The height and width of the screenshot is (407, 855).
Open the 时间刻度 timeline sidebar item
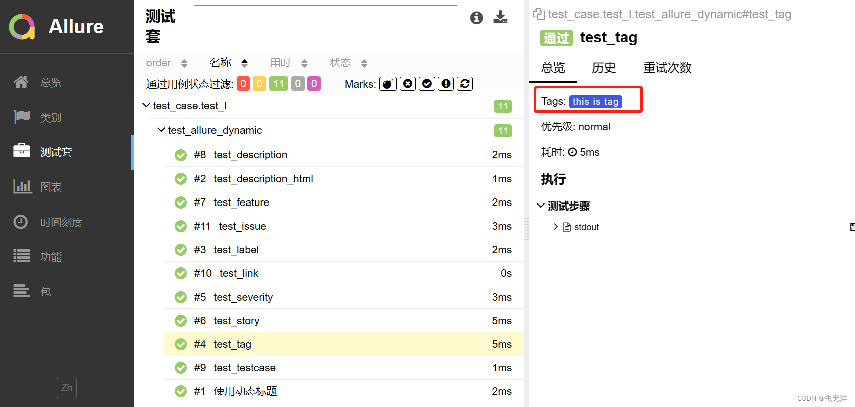67,222
